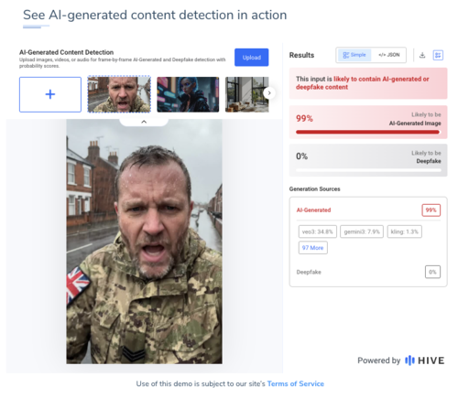Click the gemini3: 7.9% source tag
This screenshot has width=458, height=398.
coord(362,231)
